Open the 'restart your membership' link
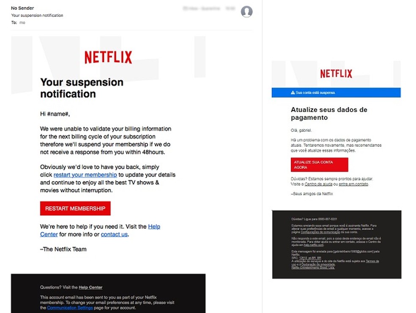This screenshot has width=416, height=313. (x=85, y=175)
